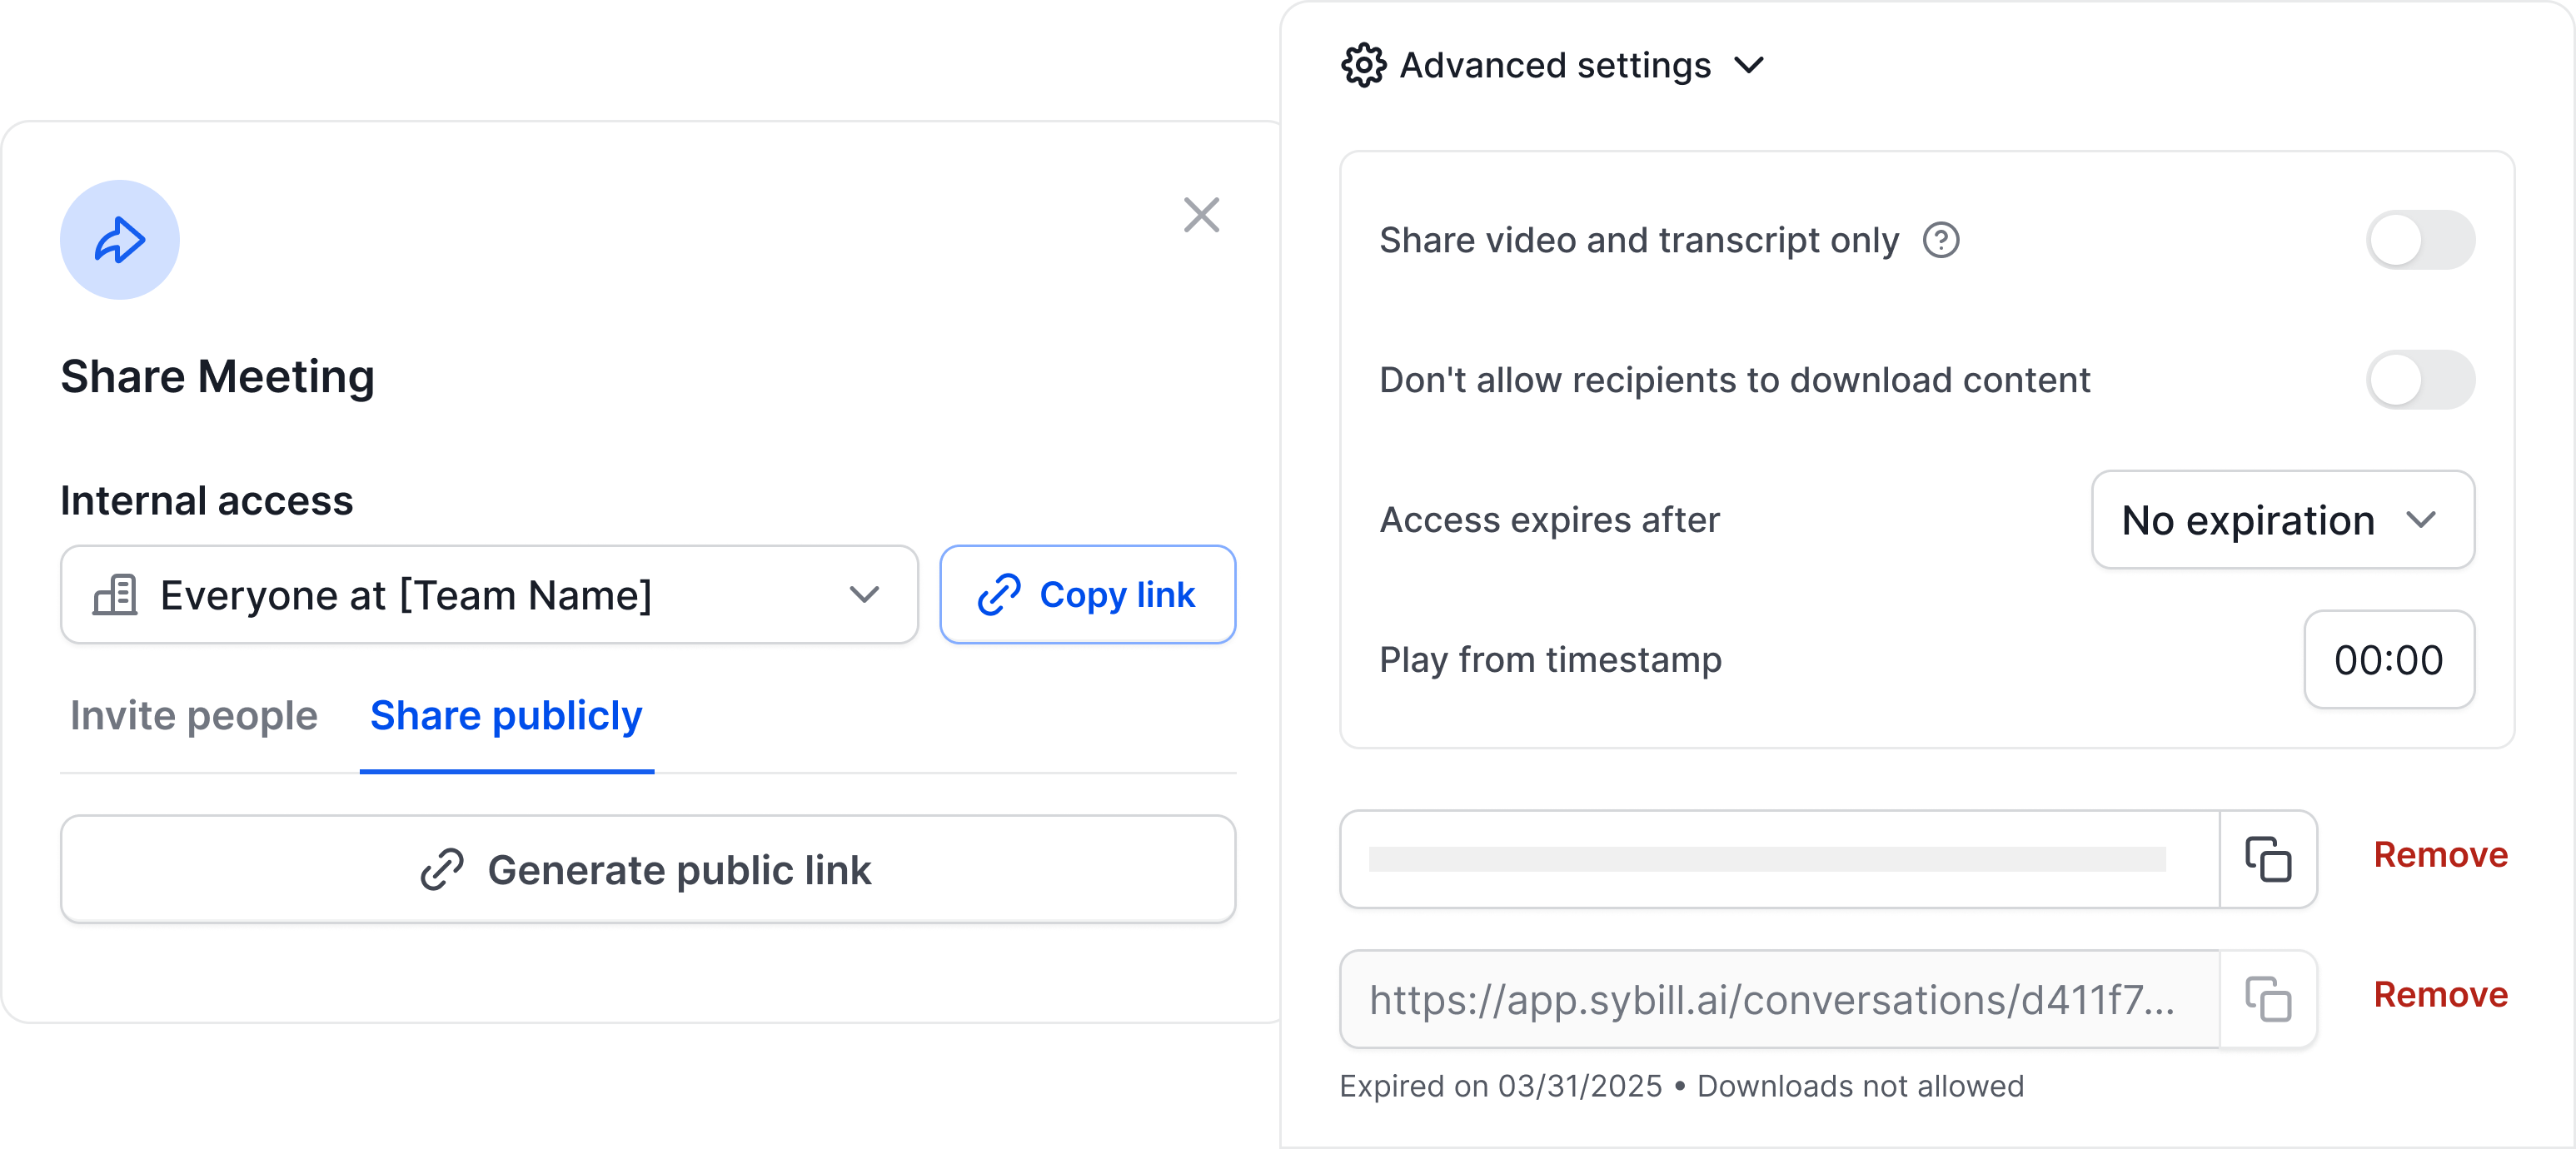This screenshot has width=2576, height=1149.
Task: Click the building icon in team dropdown
Action: 115,595
